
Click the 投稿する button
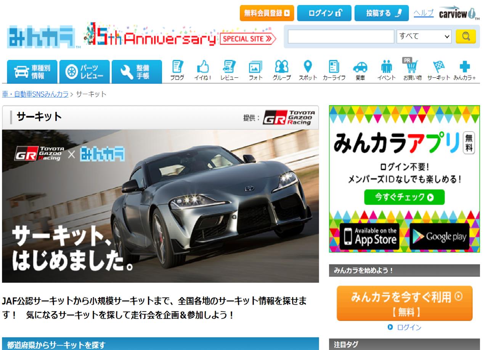click(x=382, y=13)
